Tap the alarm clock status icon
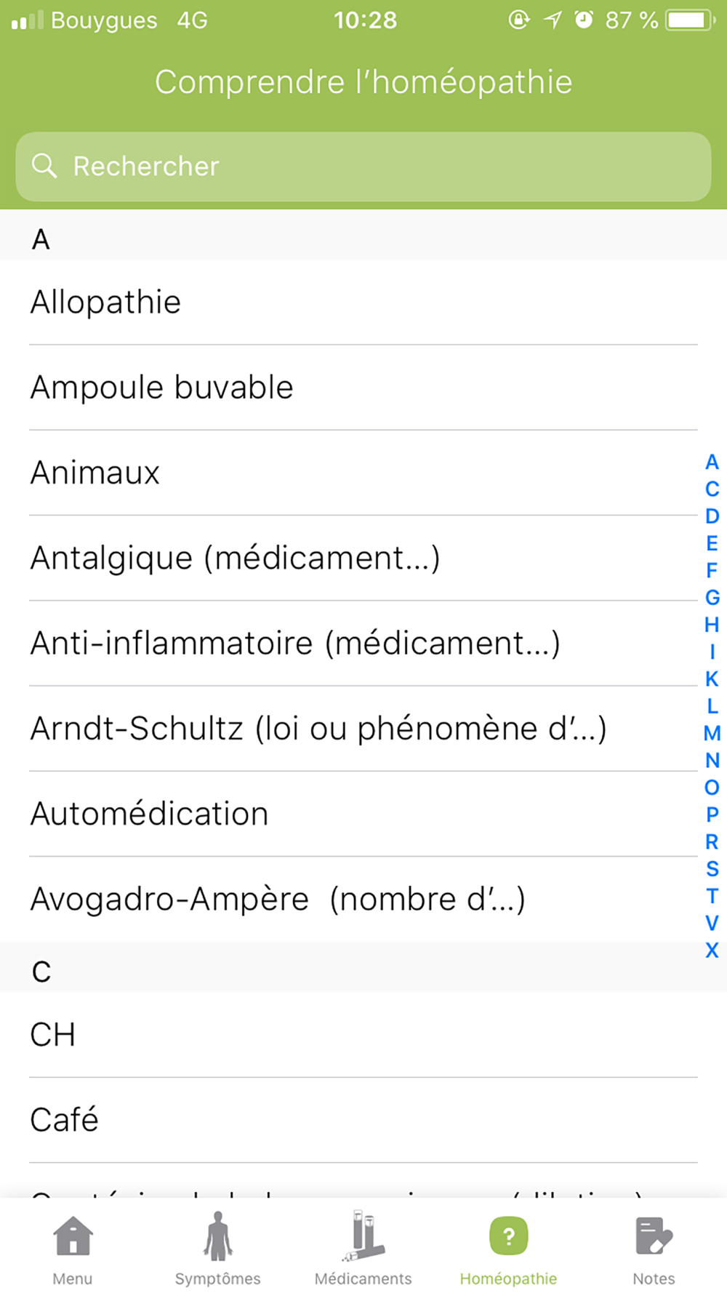The height and width of the screenshot is (1293, 727). pos(584,20)
